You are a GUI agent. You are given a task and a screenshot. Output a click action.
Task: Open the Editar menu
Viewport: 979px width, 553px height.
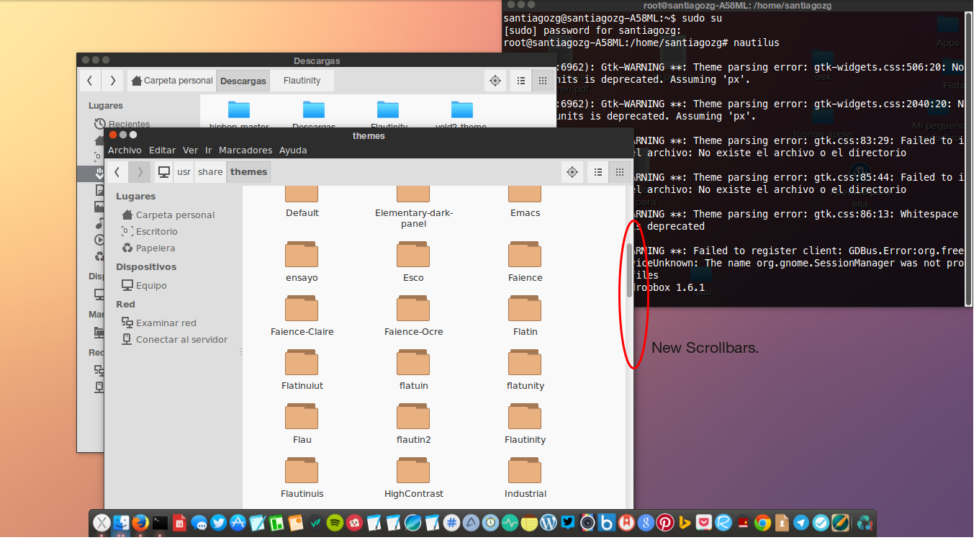pos(162,150)
